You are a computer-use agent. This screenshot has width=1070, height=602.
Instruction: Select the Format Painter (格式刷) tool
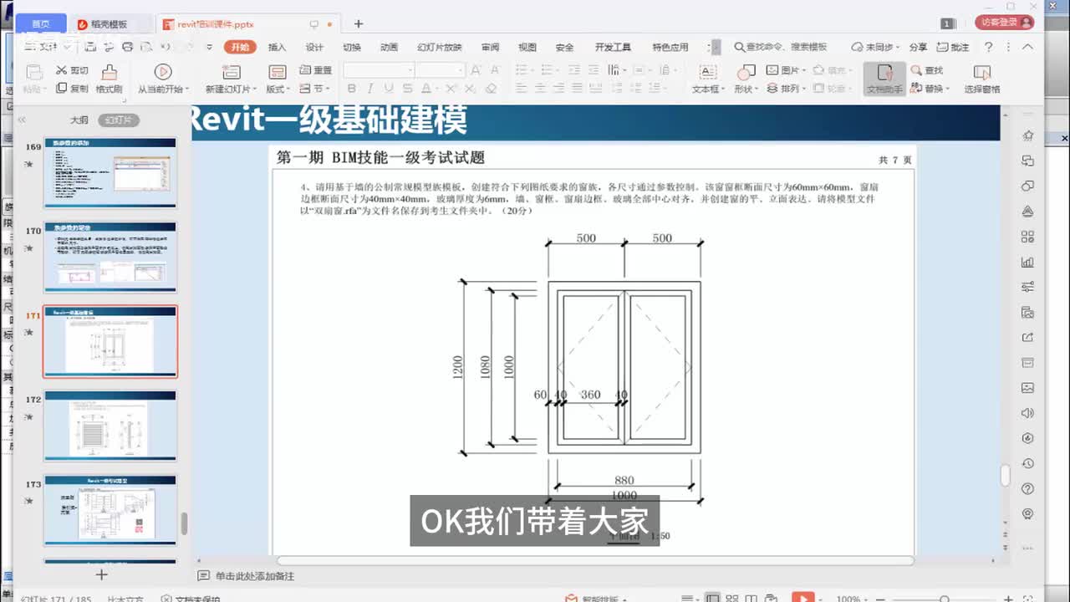pyautogui.click(x=109, y=79)
